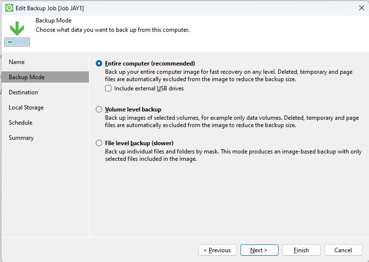Image resolution: width=369 pixels, height=262 pixels.
Task: Click the Veeam gear icon in title bar
Action: coord(9,8)
